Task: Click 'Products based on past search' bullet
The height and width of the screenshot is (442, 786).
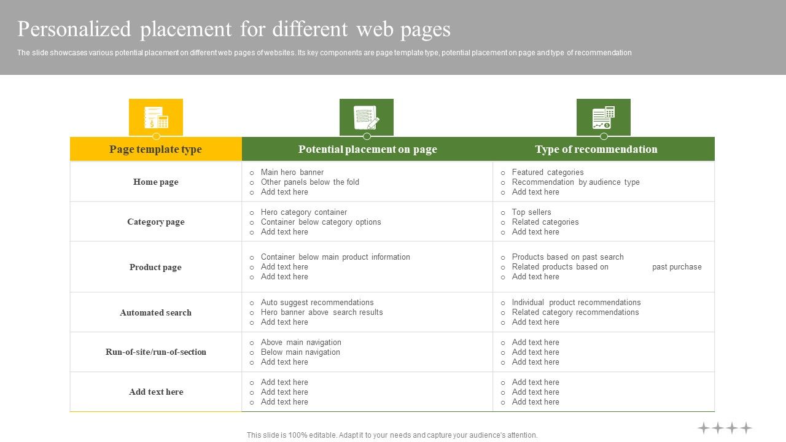Action: point(568,257)
